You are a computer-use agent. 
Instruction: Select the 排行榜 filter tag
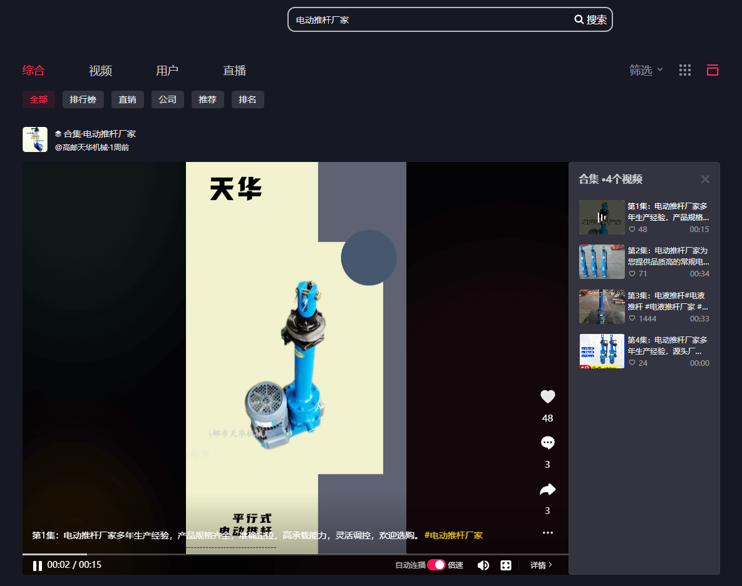point(83,99)
